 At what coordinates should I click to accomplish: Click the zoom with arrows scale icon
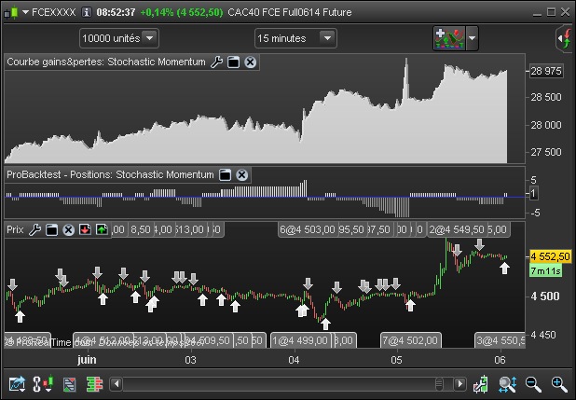click(507, 384)
